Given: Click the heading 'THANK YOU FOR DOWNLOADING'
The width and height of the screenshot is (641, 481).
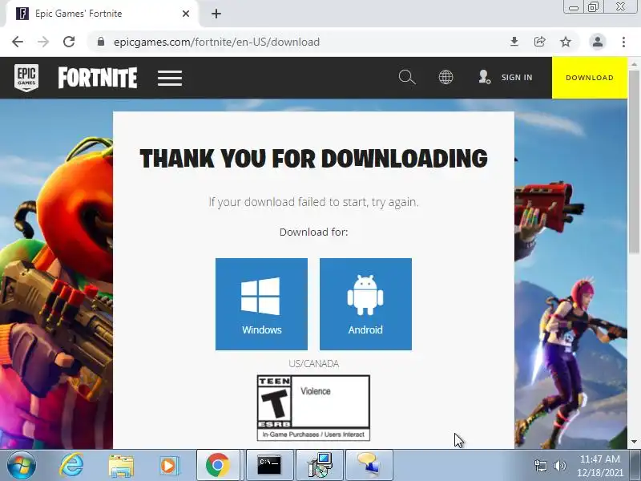Looking at the screenshot, I should [313, 158].
